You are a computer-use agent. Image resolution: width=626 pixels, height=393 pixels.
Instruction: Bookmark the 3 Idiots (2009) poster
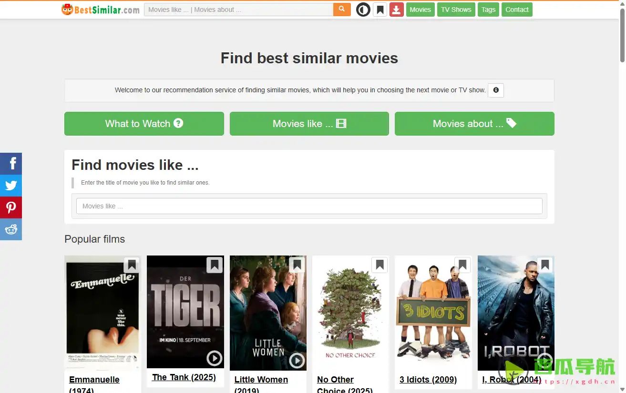[462, 265]
